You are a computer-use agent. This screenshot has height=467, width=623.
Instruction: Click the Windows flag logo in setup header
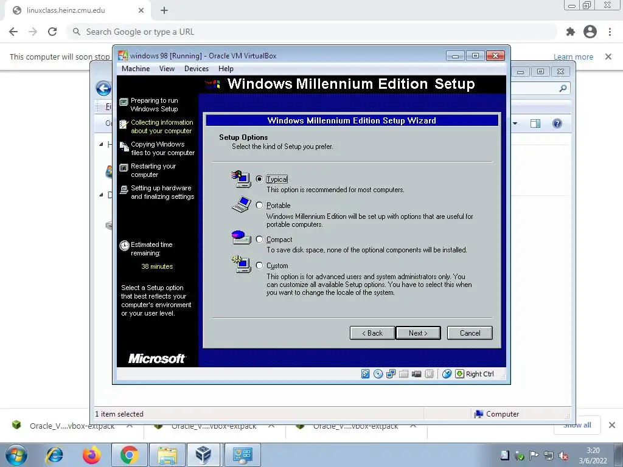tap(212, 84)
